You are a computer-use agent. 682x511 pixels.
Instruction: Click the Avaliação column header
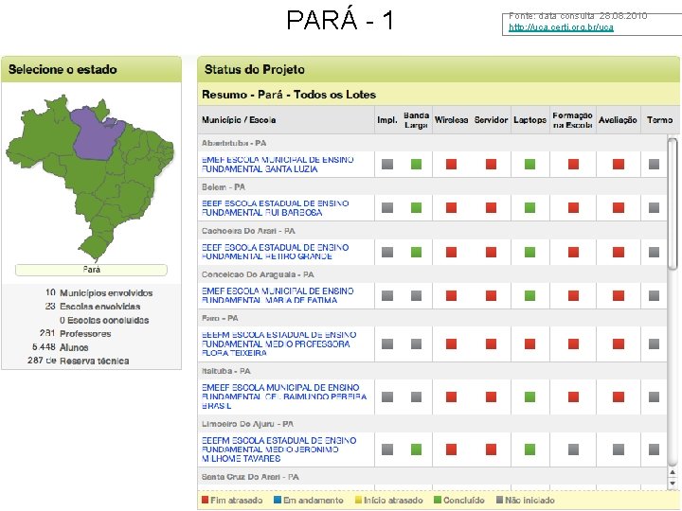[x=618, y=120]
